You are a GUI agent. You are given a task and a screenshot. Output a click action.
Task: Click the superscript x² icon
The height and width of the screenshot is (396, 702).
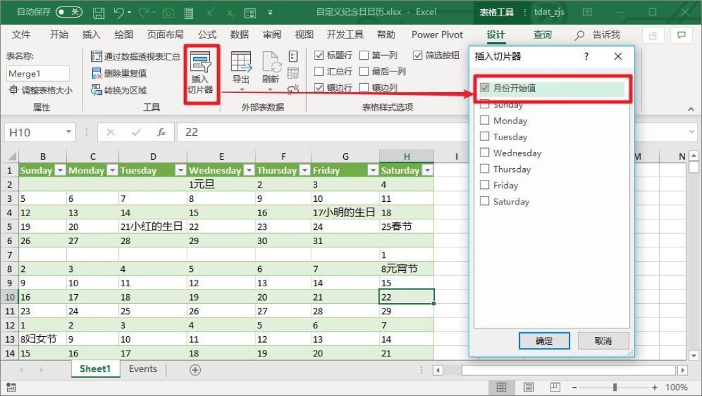pyautogui.click(x=211, y=12)
